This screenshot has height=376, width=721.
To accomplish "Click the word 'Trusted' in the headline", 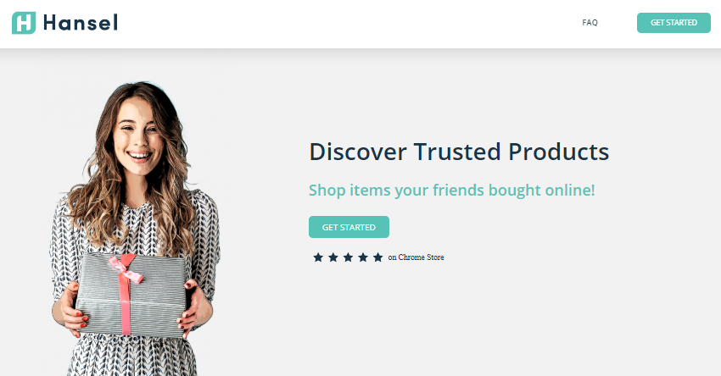I will (457, 152).
